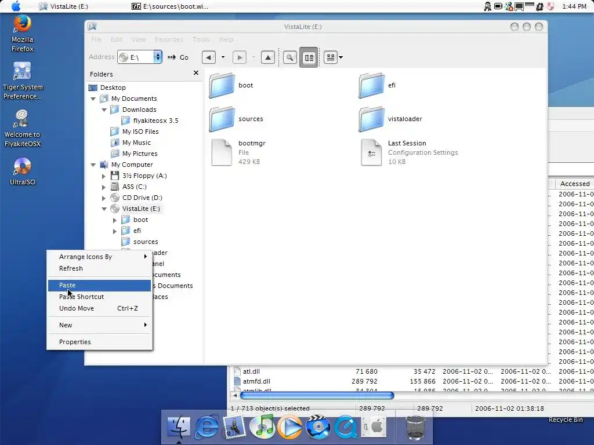Click Refresh in the context menu
The image size is (594, 445).
(x=99, y=268)
